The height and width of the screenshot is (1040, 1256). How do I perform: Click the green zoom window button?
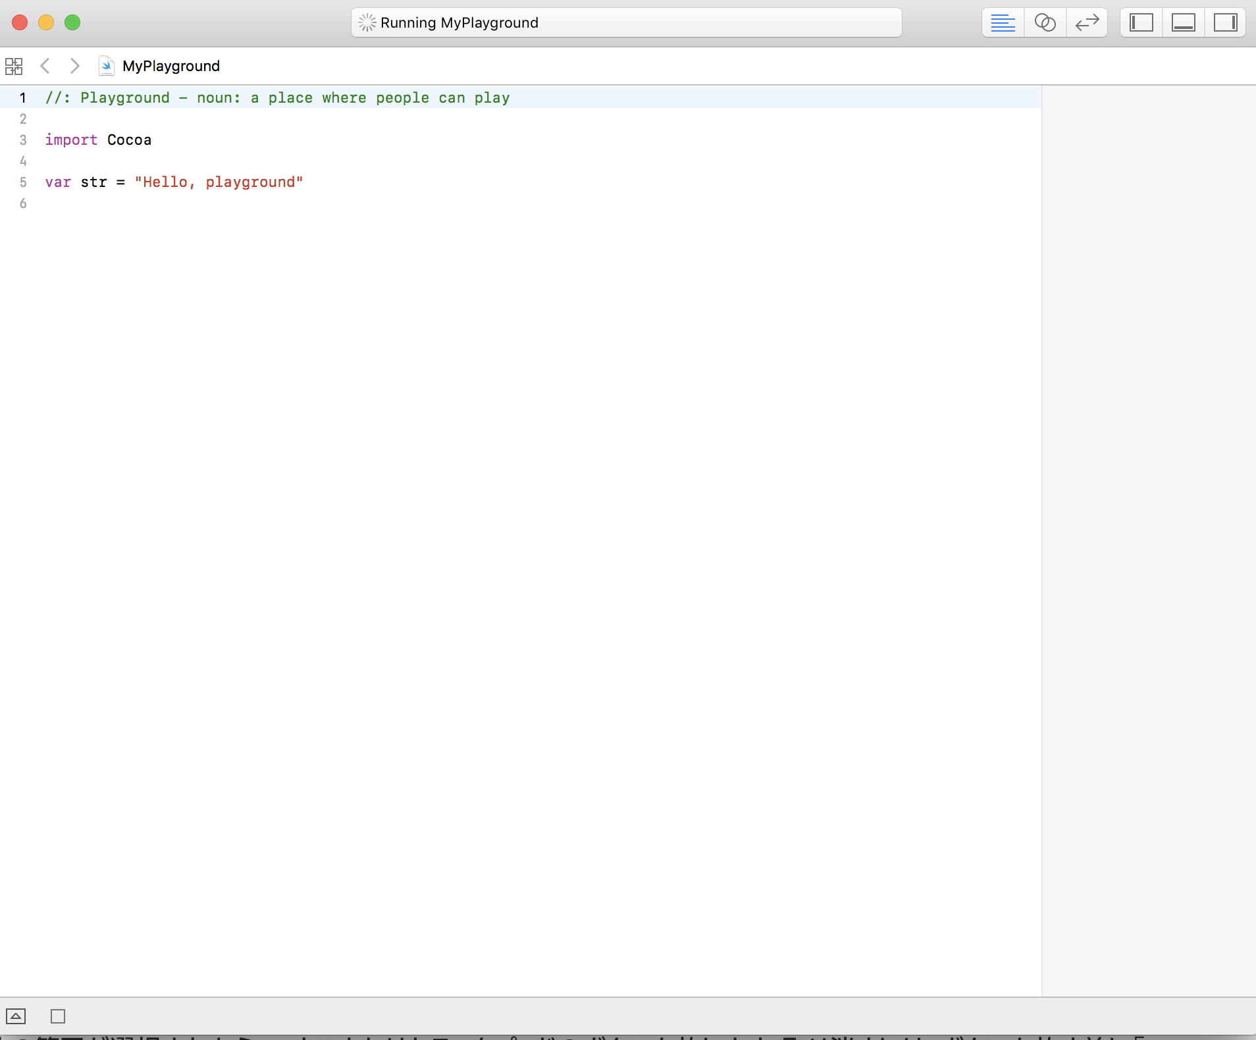pyautogui.click(x=72, y=23)
